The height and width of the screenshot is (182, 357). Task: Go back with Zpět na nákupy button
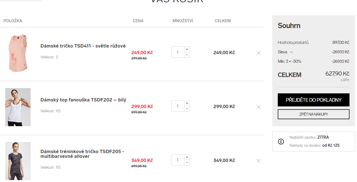(x=314, y=114)
